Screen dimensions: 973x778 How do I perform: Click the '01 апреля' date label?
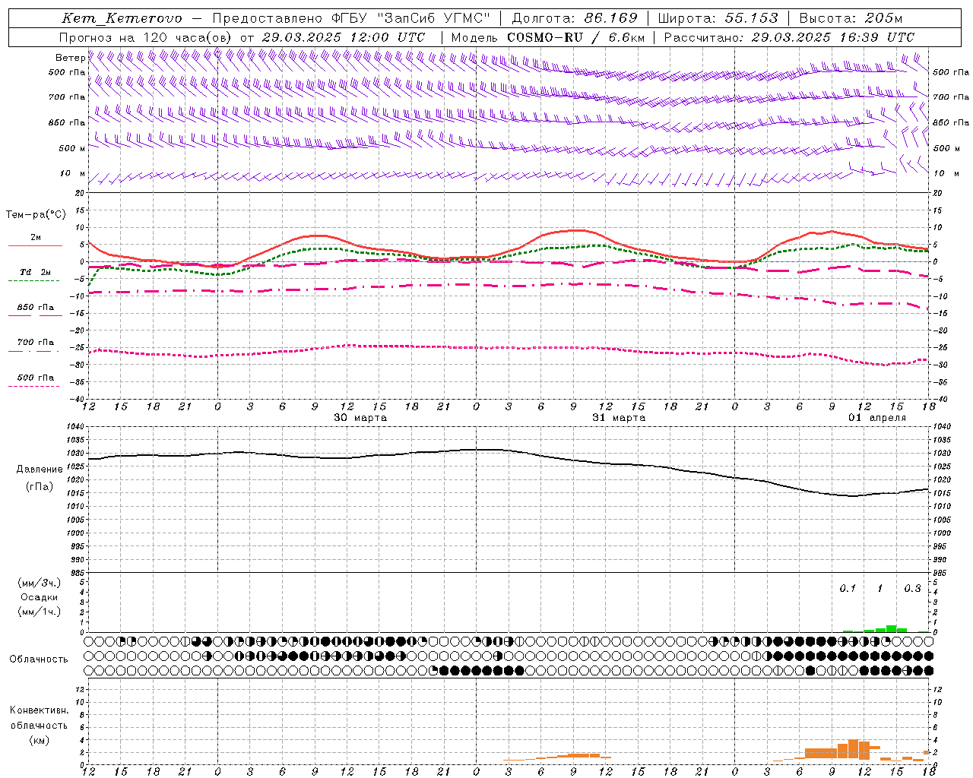coord(878,418)
